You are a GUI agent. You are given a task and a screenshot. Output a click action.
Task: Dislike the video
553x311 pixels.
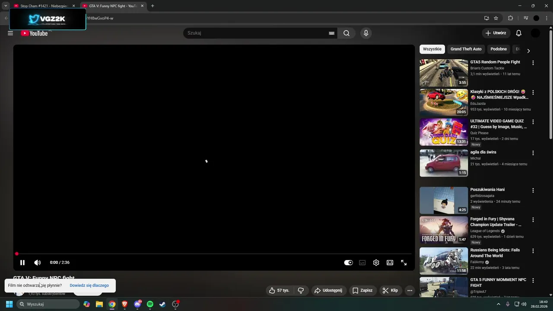coord(301,290)
